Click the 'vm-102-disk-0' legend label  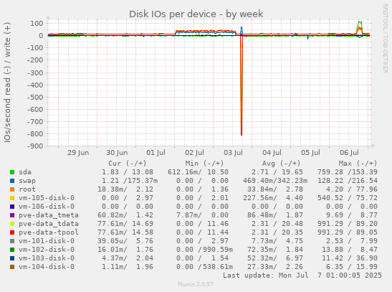[47, 250]
